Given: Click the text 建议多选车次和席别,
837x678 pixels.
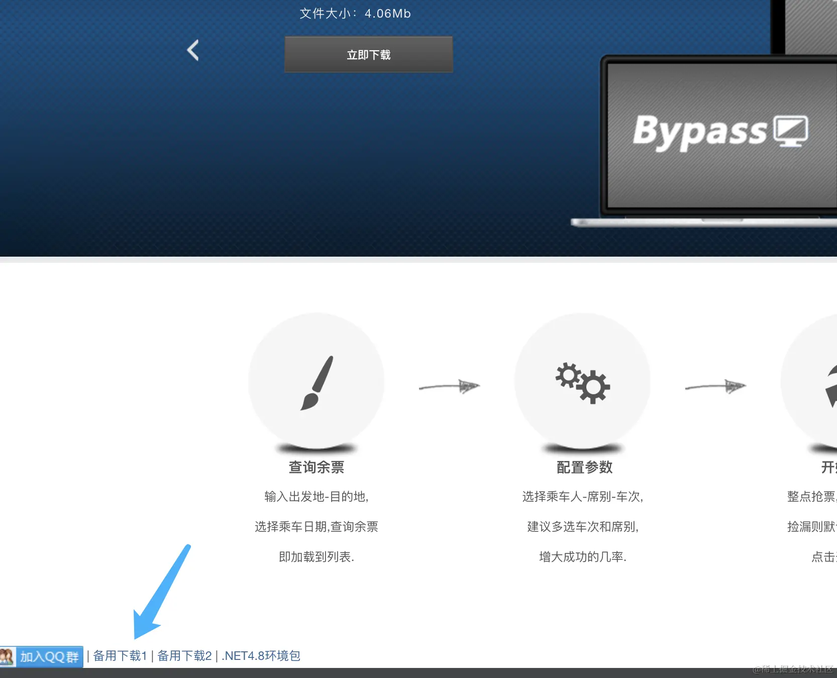Looking at the screenshot, I should coord(583,527).
